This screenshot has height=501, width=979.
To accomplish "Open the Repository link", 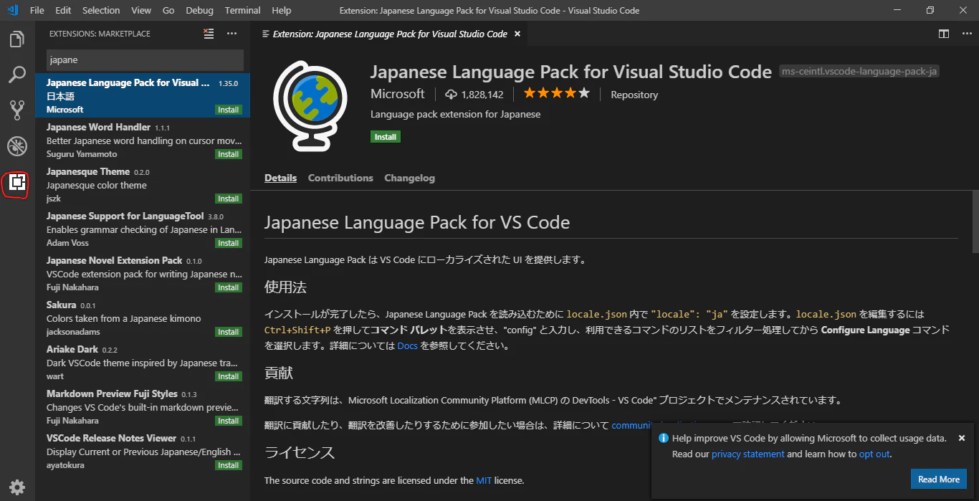I will point(634,95).
